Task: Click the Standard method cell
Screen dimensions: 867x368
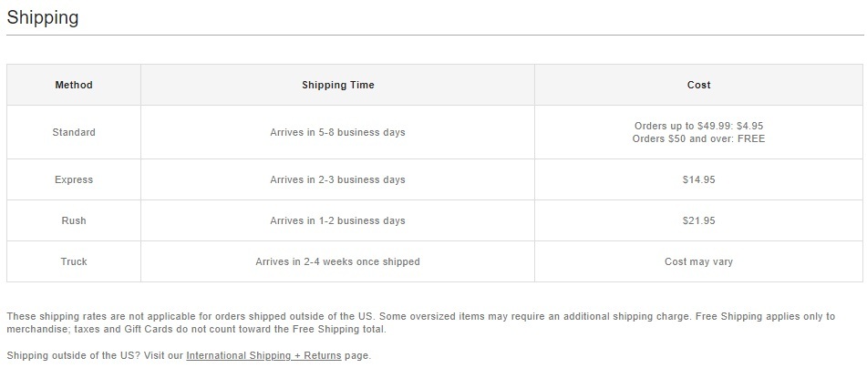Action: pyautogui.click(x=74, y=133)
